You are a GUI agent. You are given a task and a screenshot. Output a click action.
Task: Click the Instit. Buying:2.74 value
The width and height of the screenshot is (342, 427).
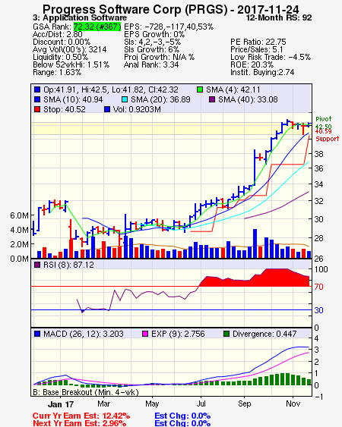tap(262, 73)
